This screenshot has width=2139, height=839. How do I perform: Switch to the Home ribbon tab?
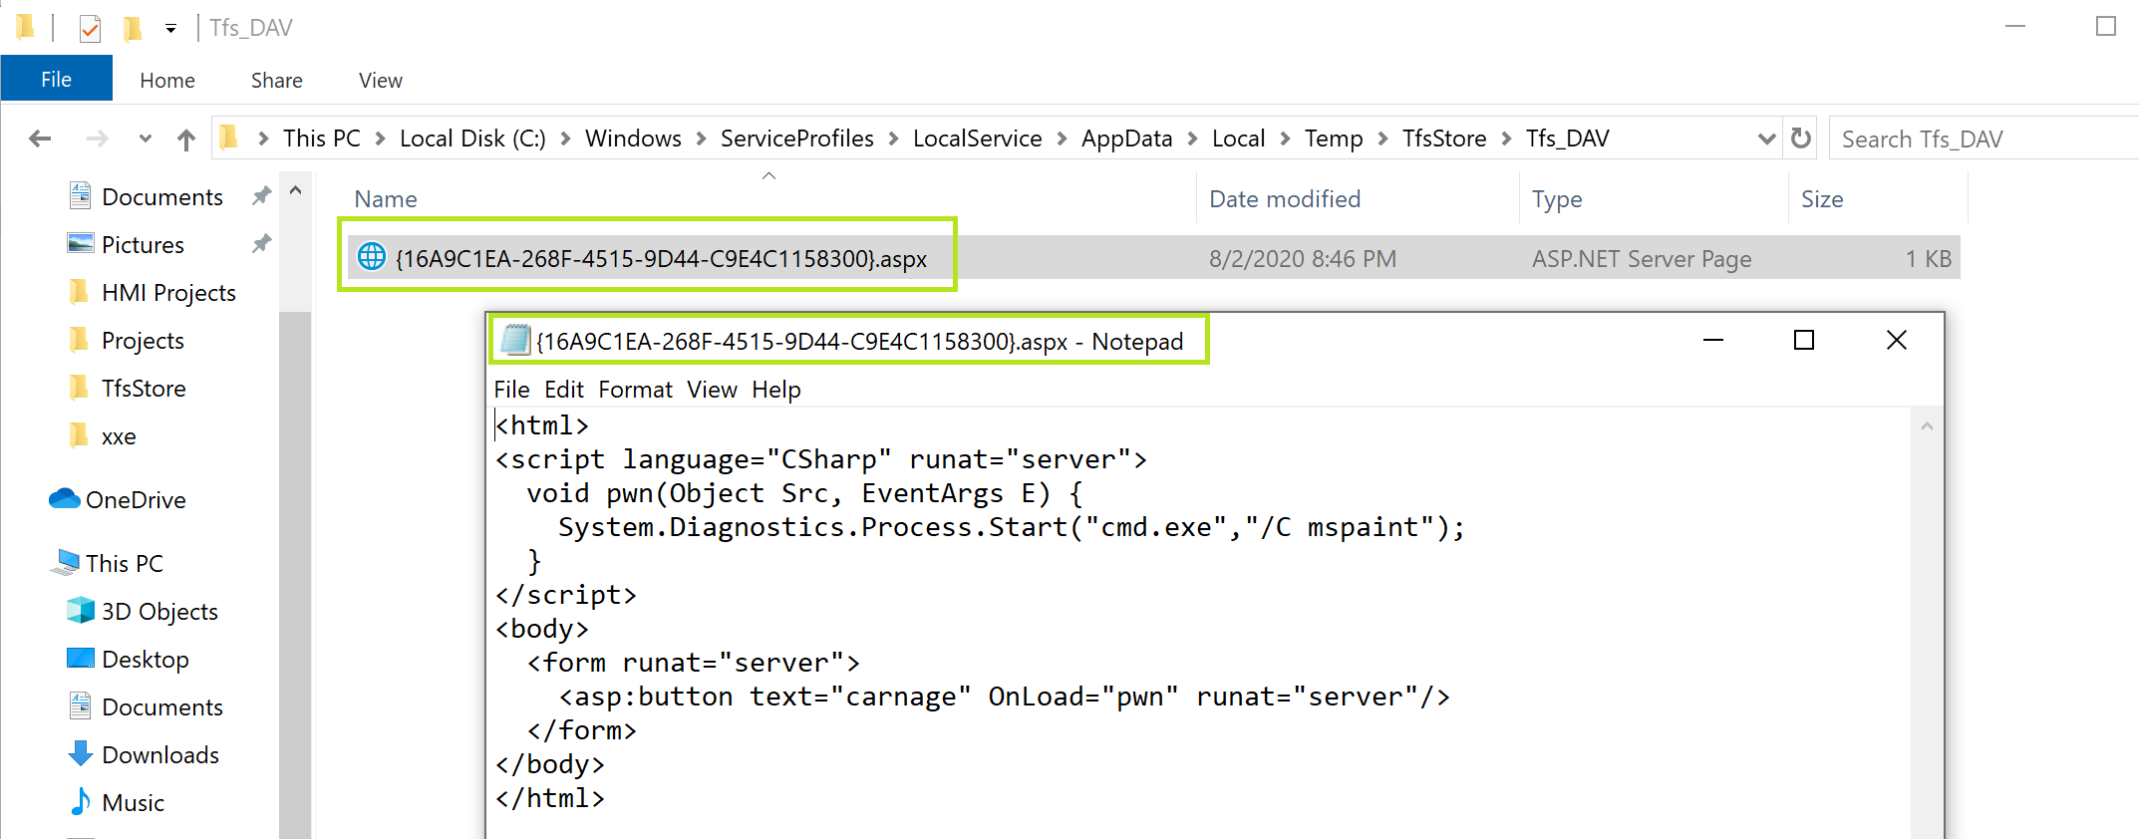(167, 80)
